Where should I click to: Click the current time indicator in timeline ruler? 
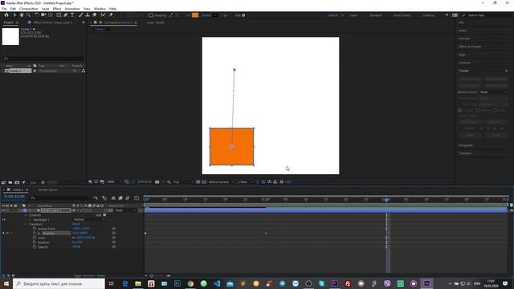pos(387,200)
